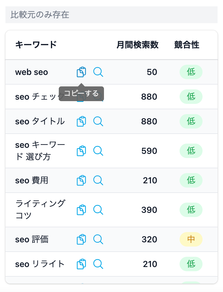Copy the 'seo 費用' keyword

tap(81, 180)
